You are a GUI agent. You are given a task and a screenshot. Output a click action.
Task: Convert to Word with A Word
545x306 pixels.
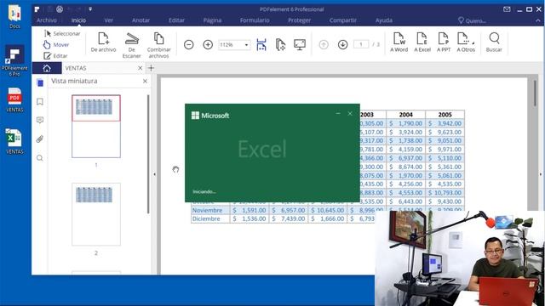[399, 42]
